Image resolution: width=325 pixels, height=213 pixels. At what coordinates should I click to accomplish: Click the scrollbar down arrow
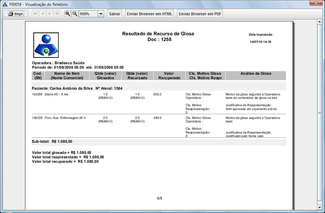(319, 207)
